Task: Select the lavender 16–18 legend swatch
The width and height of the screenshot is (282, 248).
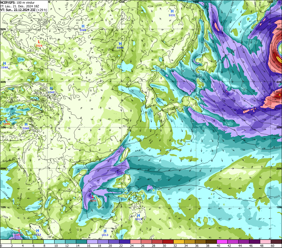Action: [92, 242]
